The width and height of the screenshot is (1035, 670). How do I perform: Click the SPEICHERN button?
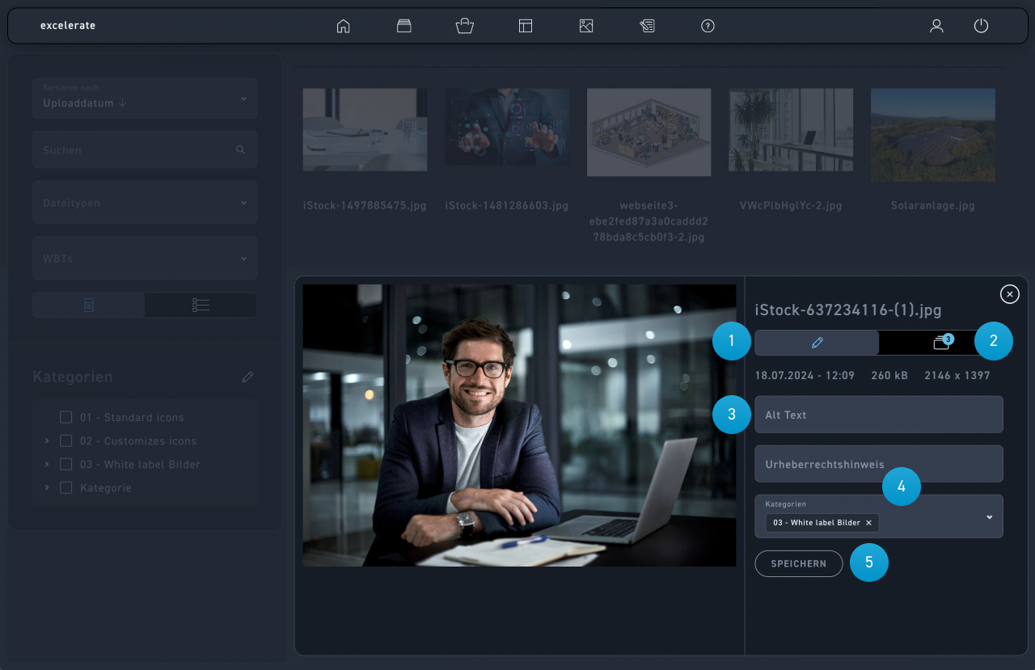pyautogui.click(x=798, y=563)
